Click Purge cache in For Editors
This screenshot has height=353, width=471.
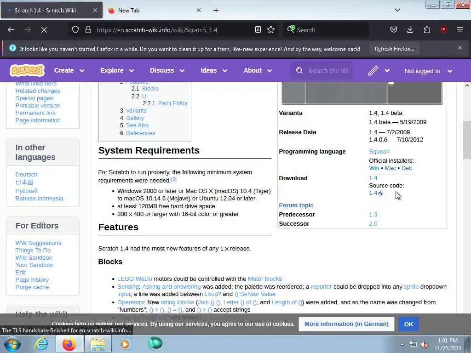tap(32, 287)
